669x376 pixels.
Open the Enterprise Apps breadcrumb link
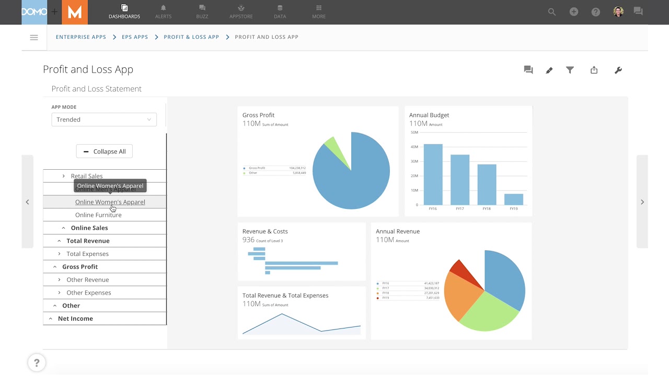(80, 37)
